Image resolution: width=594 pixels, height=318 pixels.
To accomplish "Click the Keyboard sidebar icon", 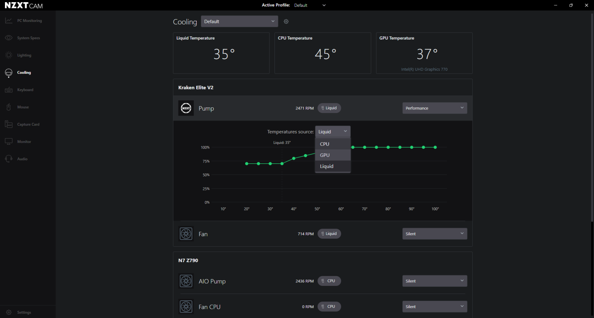I will point(9,90).
